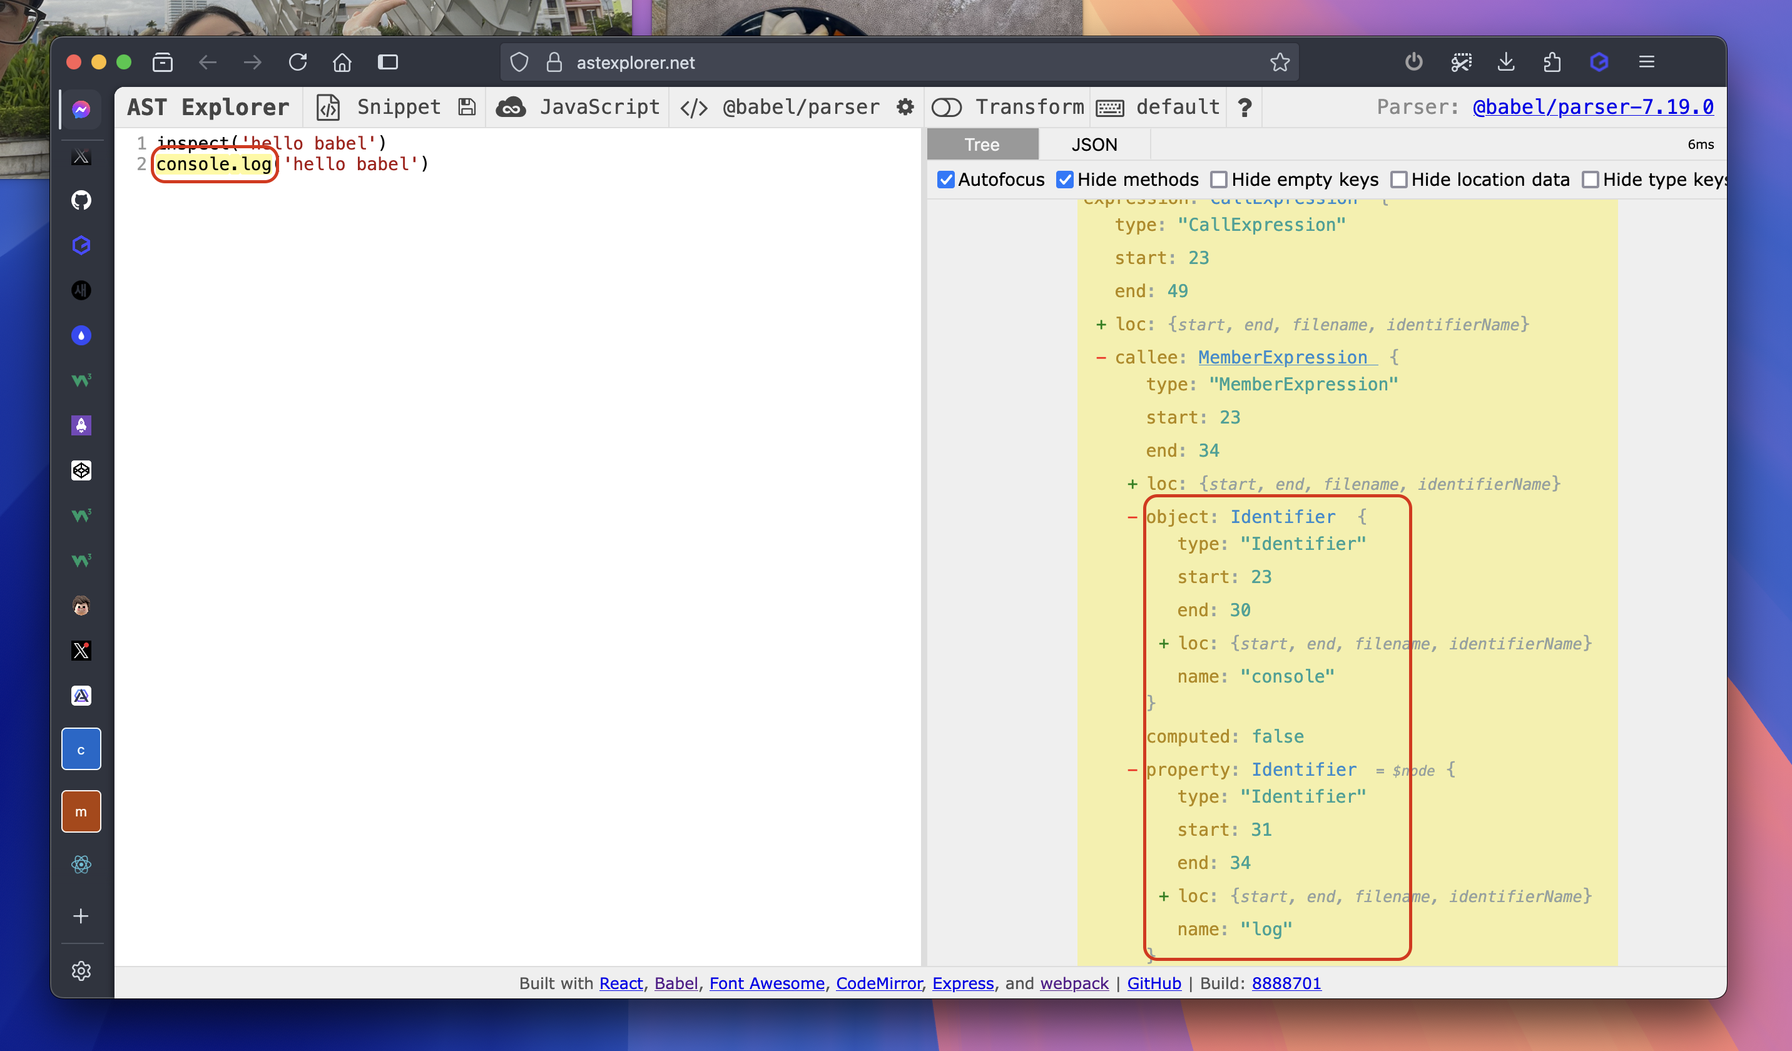Reload the astexplorer.net page
The width and height of the screenshot is (1792, 1051).
pos(298,63)
